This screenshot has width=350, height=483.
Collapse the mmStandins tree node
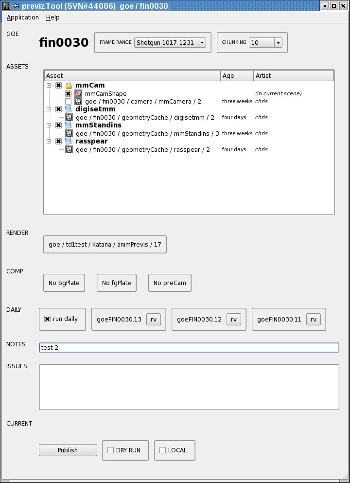pyautogui.click(x=49, y=125)
